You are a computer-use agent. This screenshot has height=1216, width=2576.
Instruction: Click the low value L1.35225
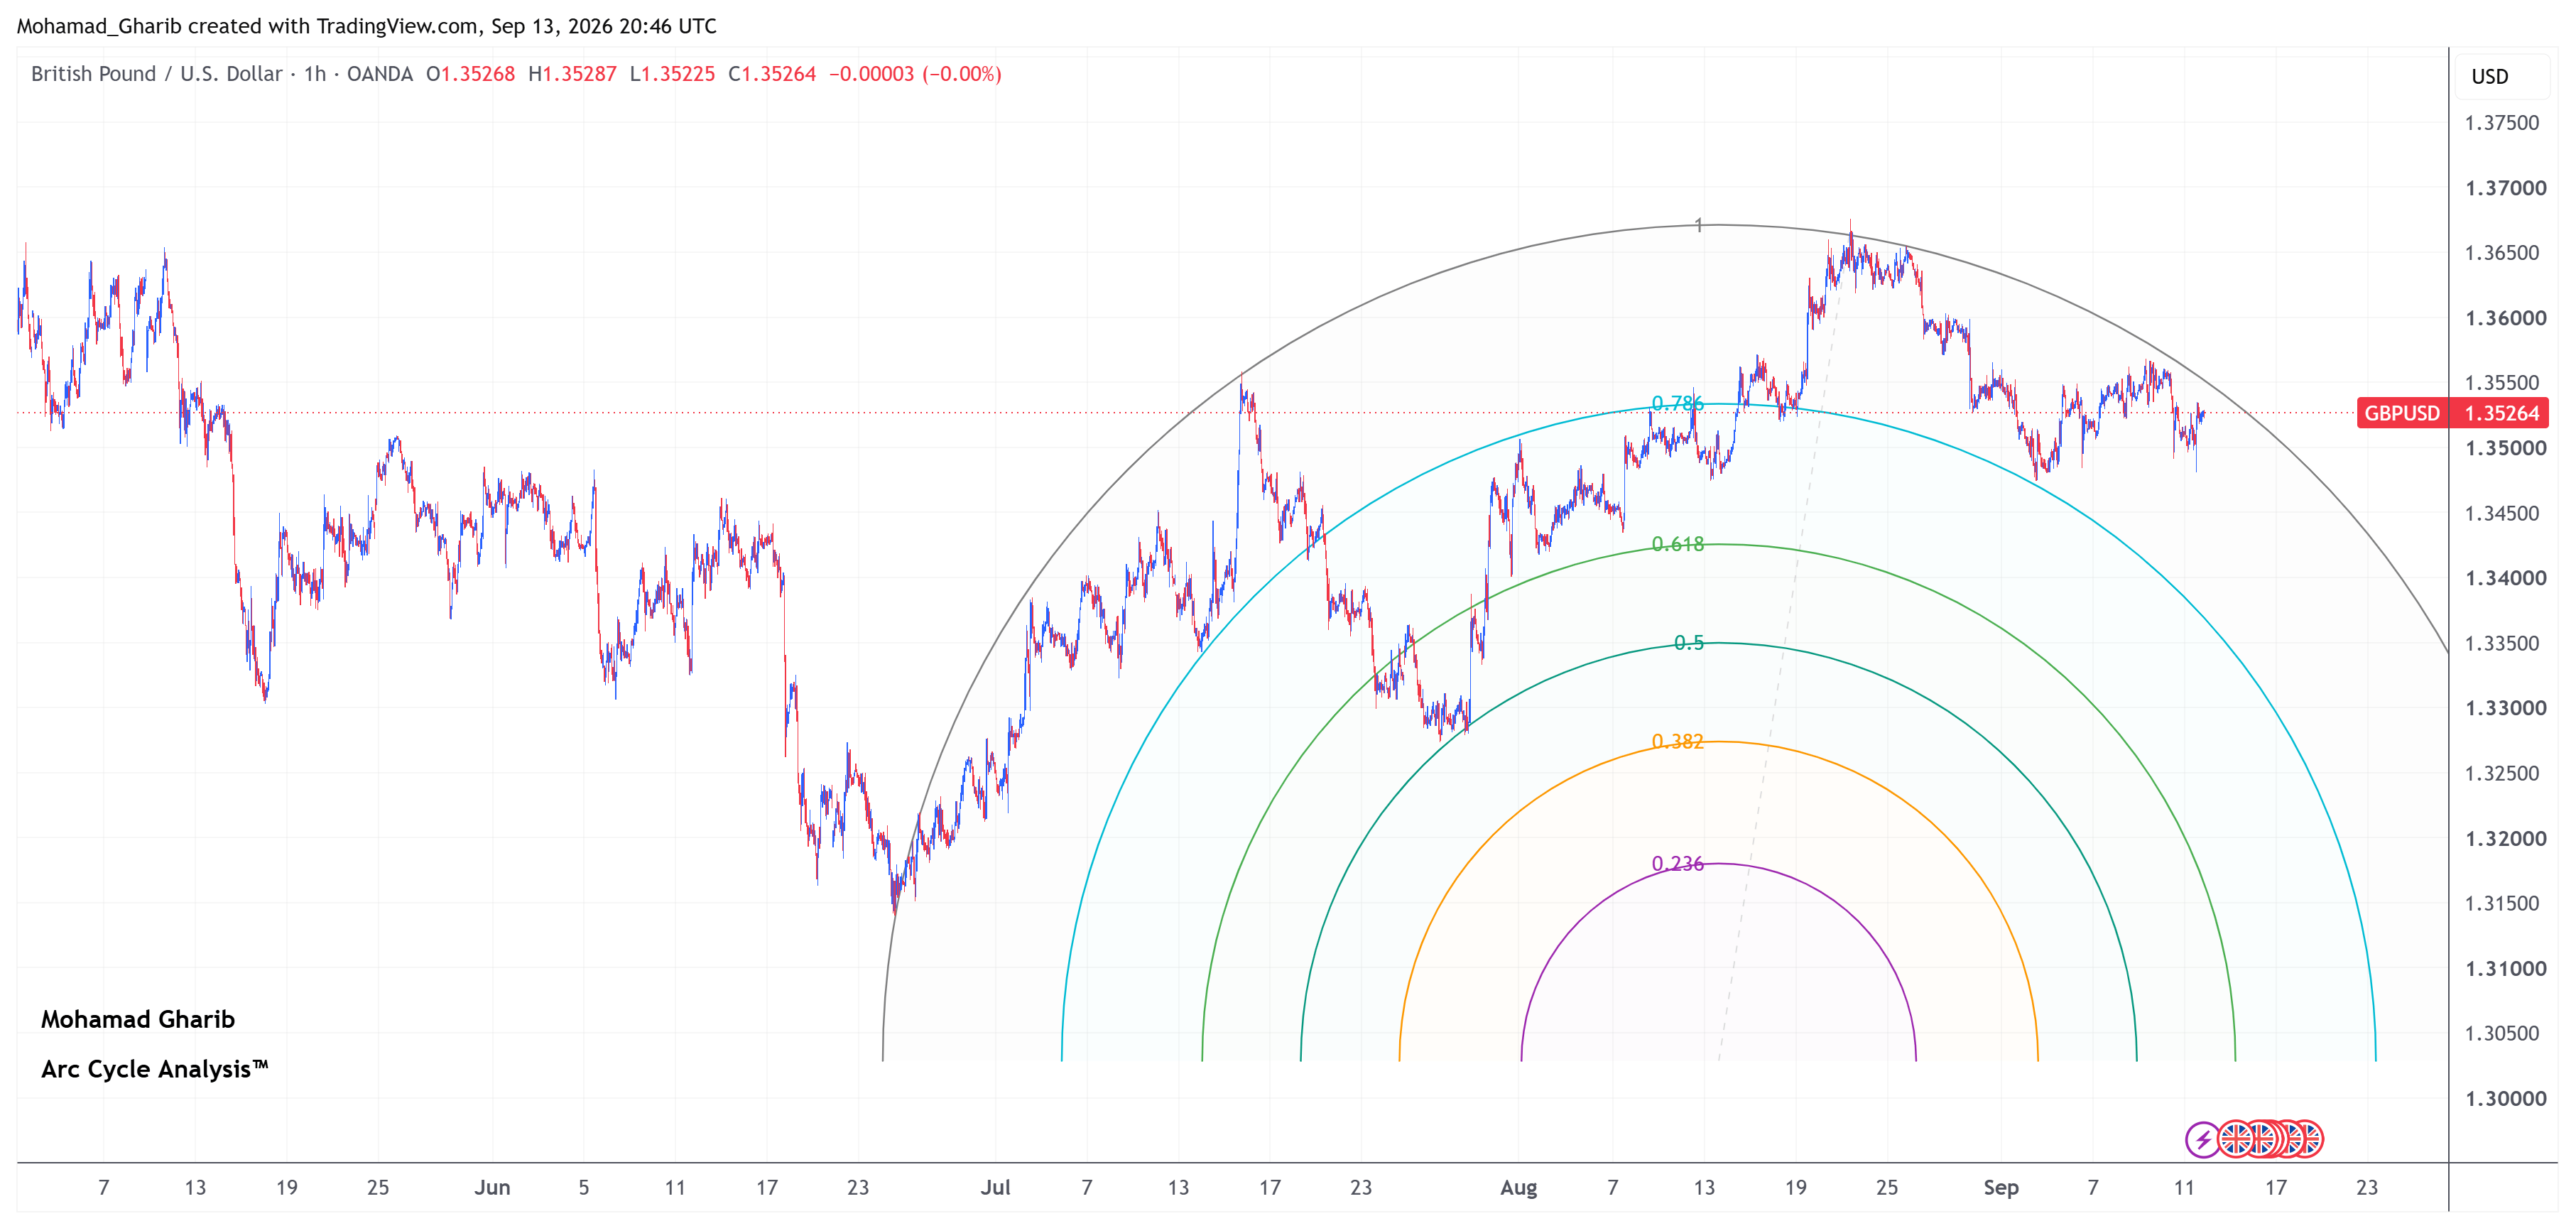click(672, 74)
